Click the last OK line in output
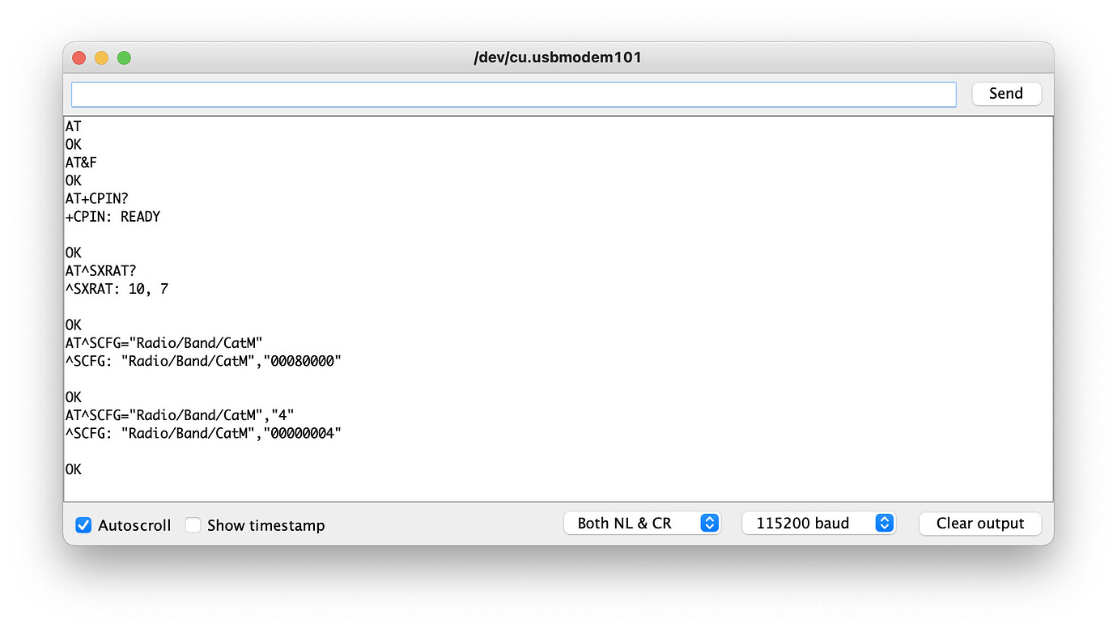The width and height of the screenshot is (1117, 628). [x=74, y=469]
